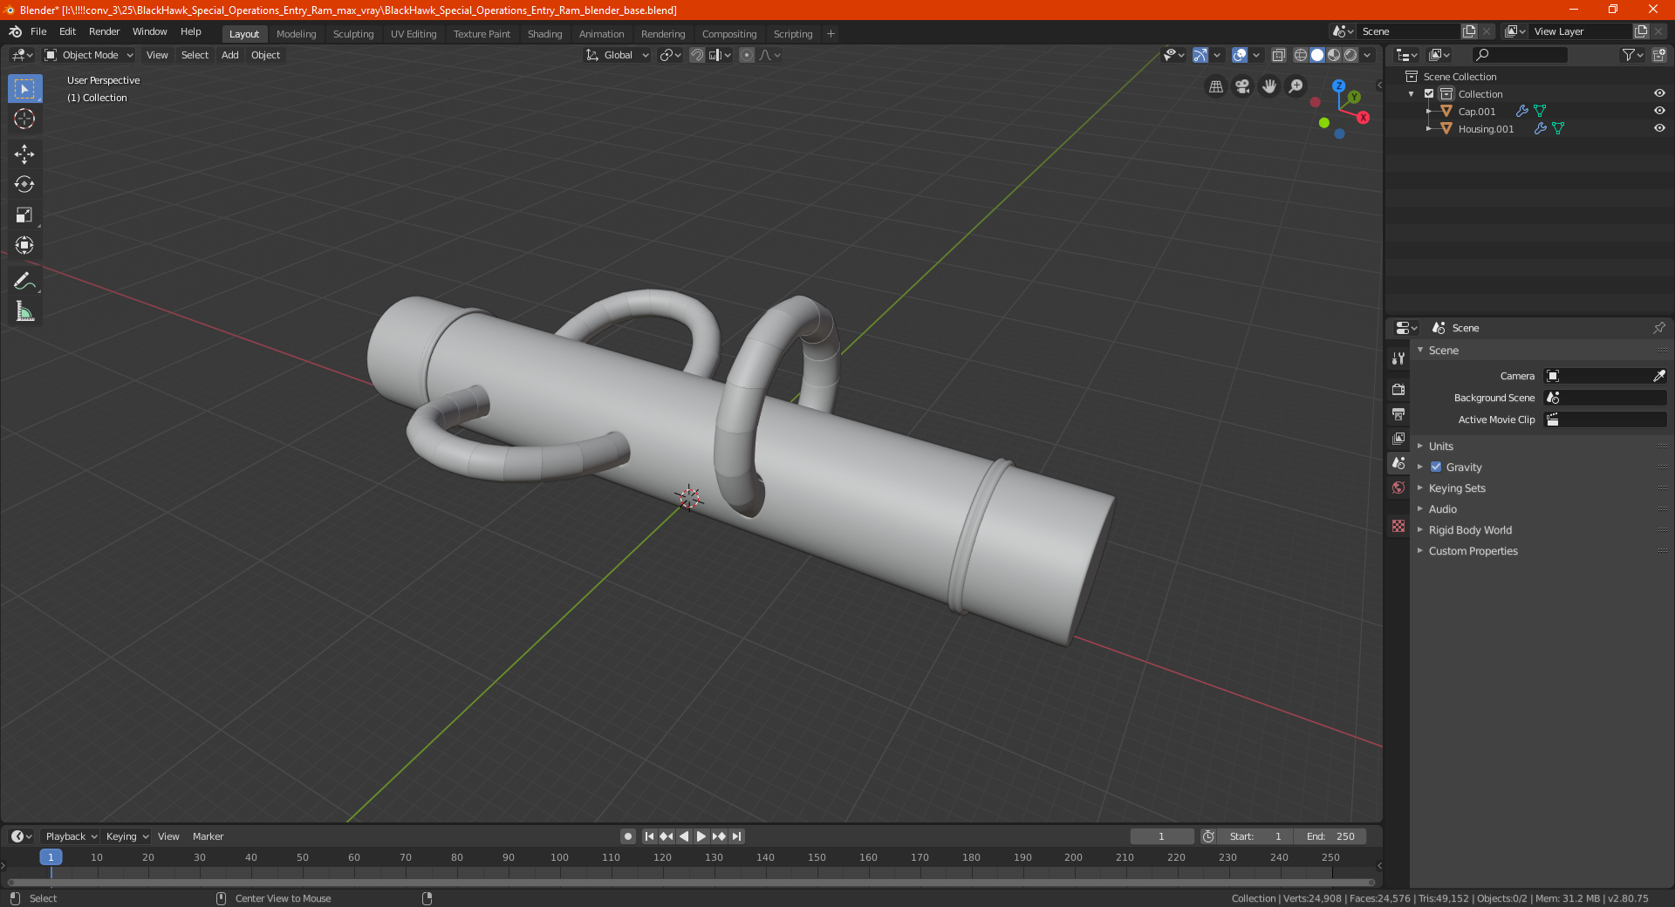Open the Keying popover in timeline
Screen dimensions: 1675x907
point(127,836)
